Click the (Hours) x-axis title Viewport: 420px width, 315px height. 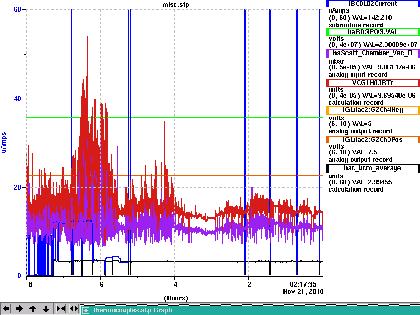176,298
